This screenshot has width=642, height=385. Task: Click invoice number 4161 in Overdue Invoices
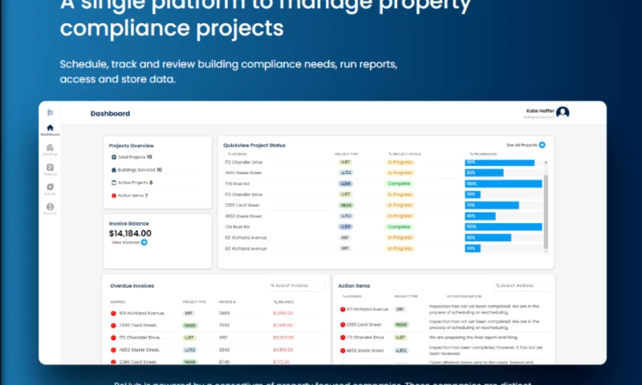[x=223, y=338]
